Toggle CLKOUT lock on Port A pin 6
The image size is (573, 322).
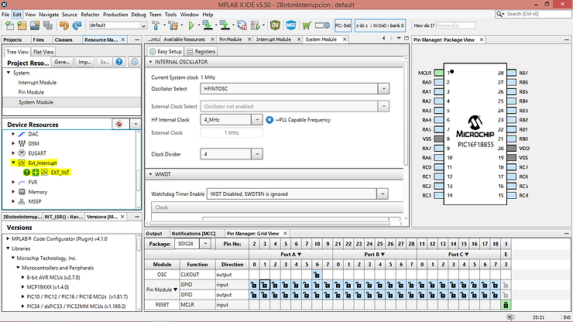(317, 275)
